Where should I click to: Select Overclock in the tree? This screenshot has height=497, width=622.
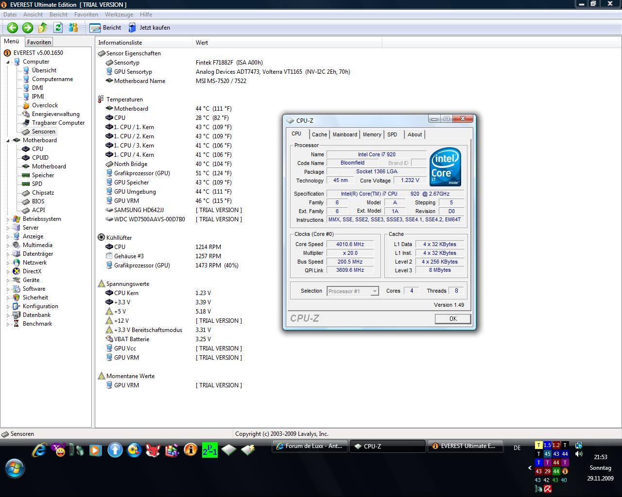tap(45, 105)
